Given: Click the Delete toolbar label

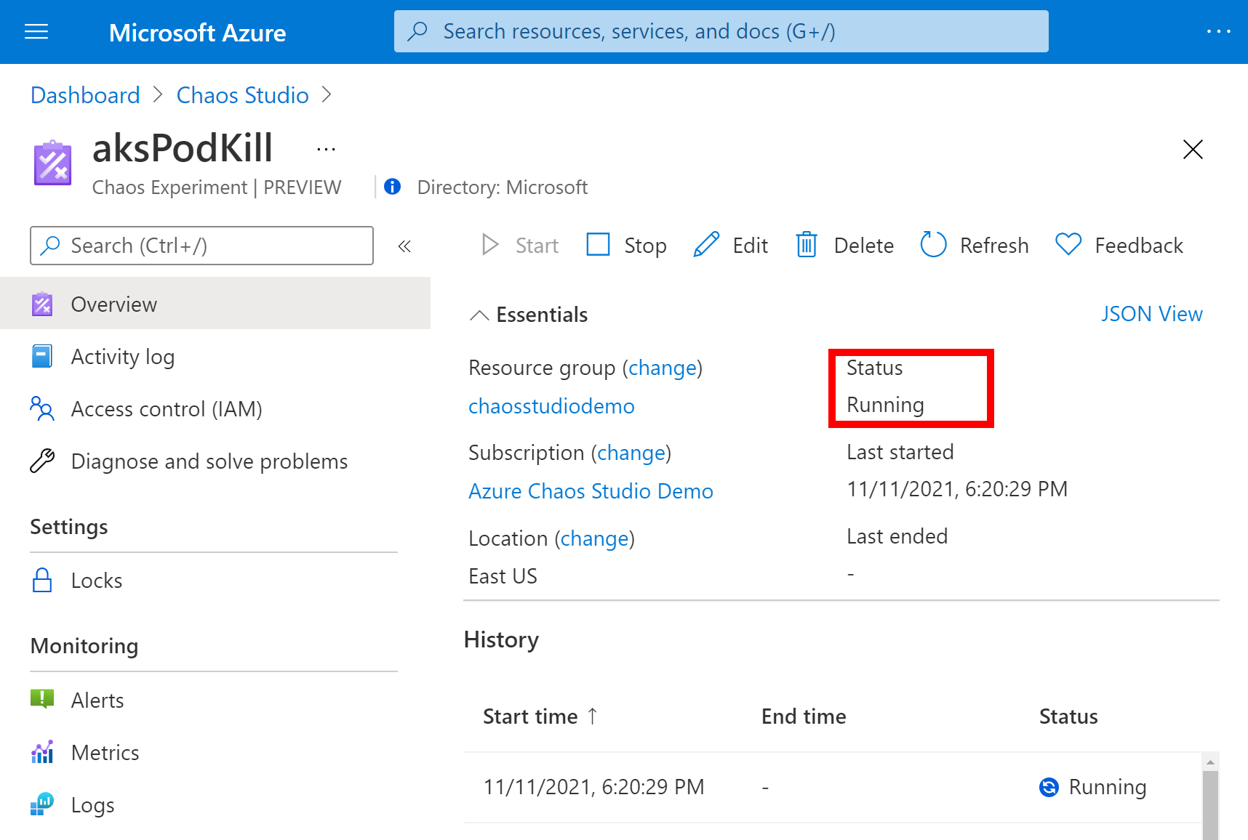Looking at the screenshot, I should tap(863, 246).
